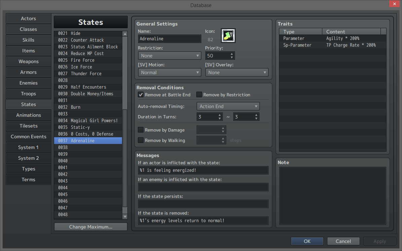
Task: Click the Change Maximum button
Action: coord(91,227)
